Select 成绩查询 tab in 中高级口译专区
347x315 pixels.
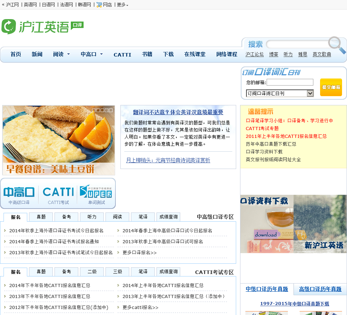169,217
